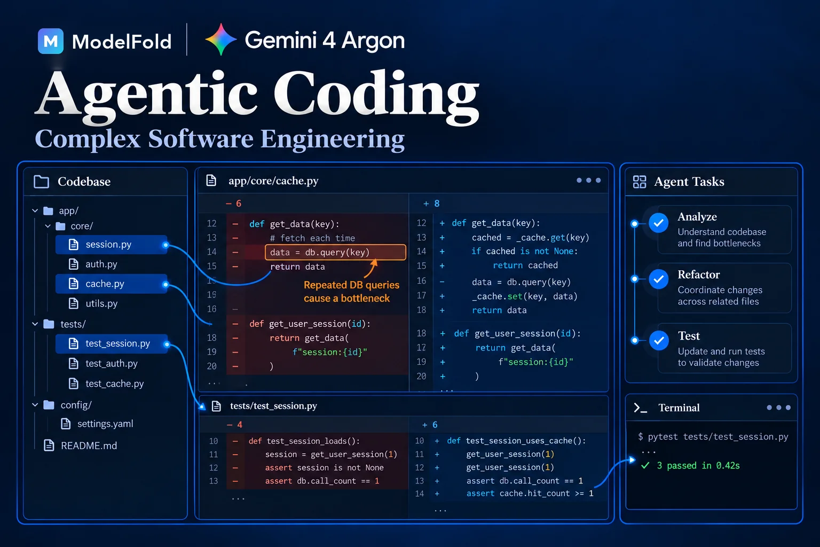
Task: Click the Test task card description
Action: click(721, 357)
